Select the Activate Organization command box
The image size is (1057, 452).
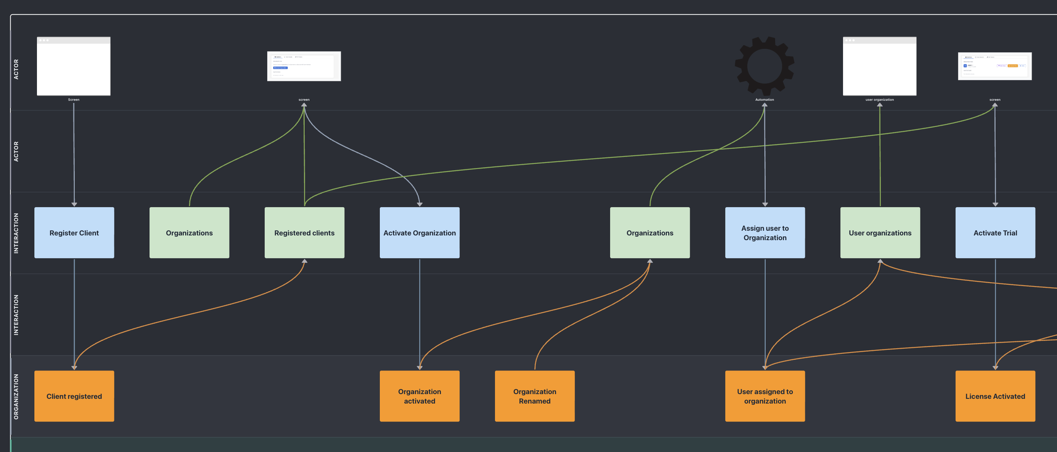point(420,233)
